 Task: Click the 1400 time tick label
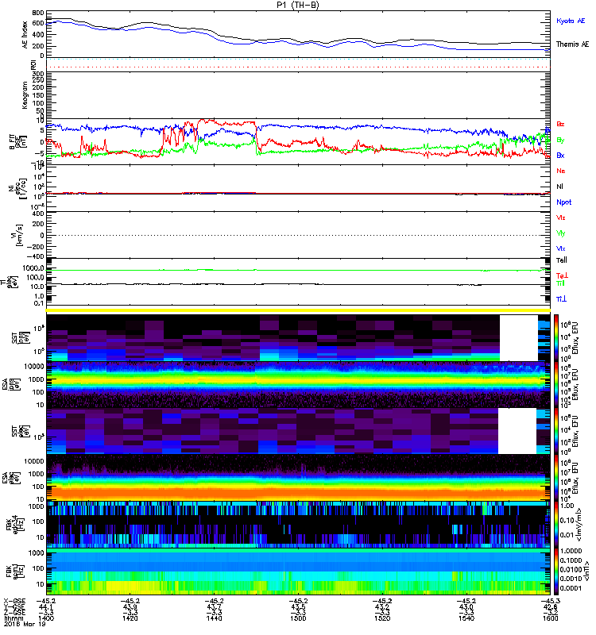click(46, 618)
